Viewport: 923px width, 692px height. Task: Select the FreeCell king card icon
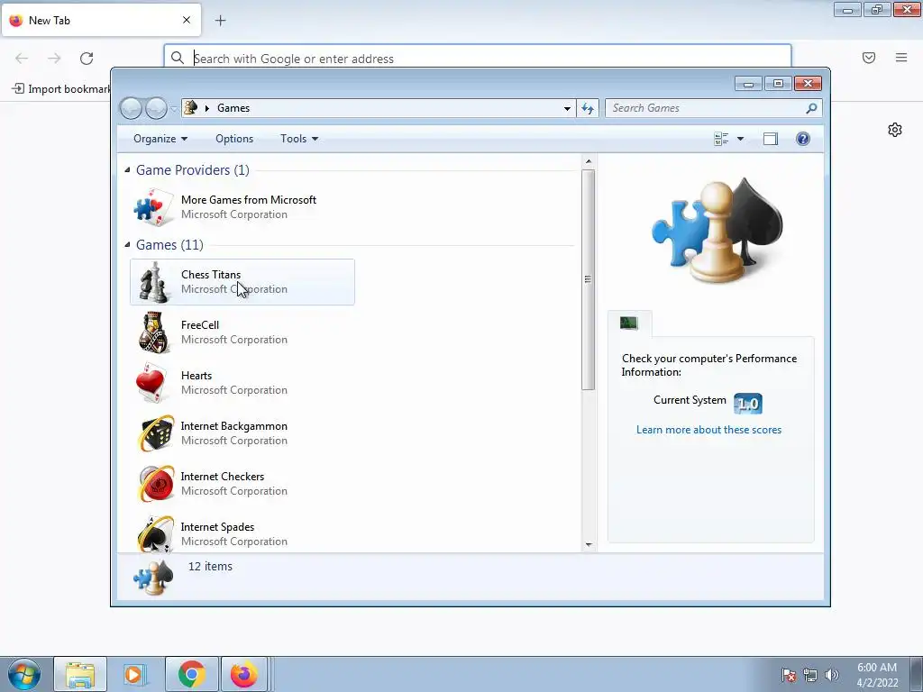pos(154,332)
